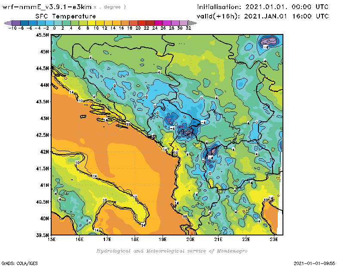Select the 'valid(+16h): 2021.JAN.01 16:00 UTC' line
Image resolution: width=344 pixels, height=266 pixels.
263,16
